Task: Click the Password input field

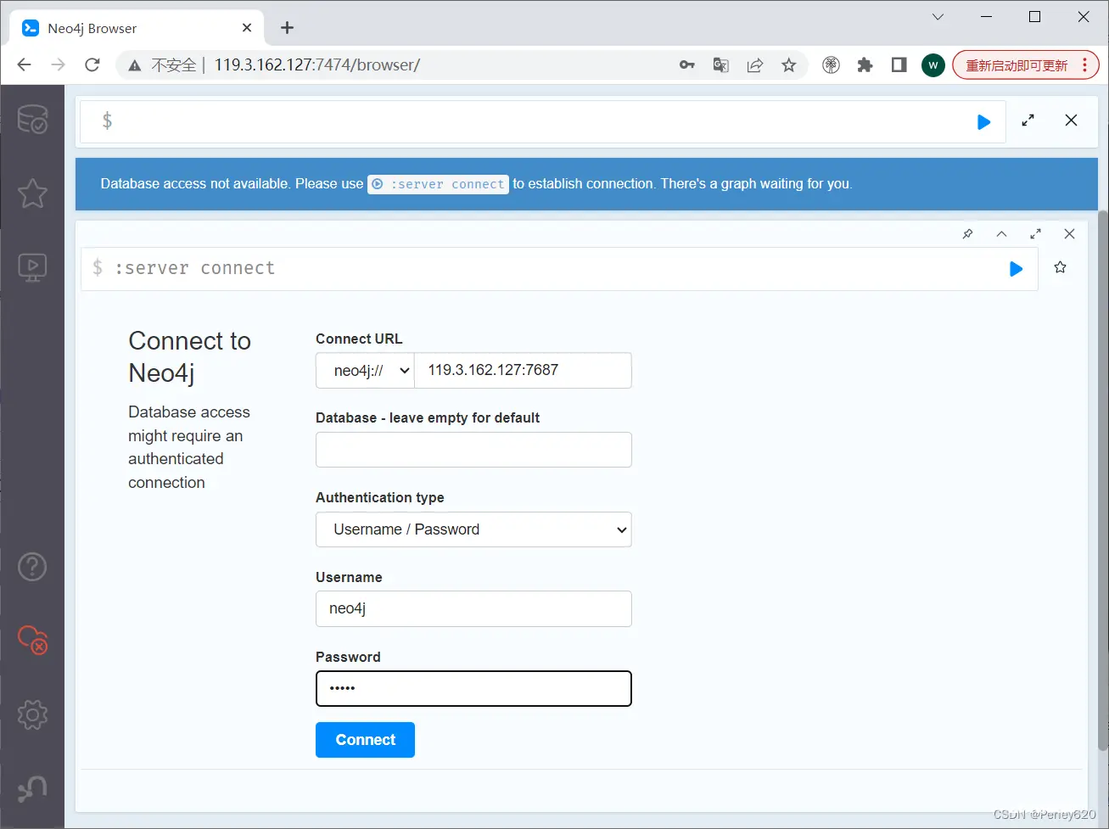Action: (473, 688)
